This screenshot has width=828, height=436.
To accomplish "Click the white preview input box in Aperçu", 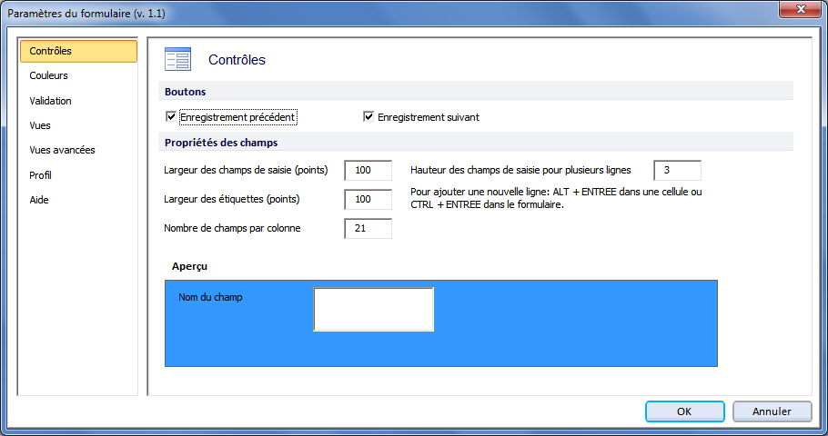I will 374,310.
